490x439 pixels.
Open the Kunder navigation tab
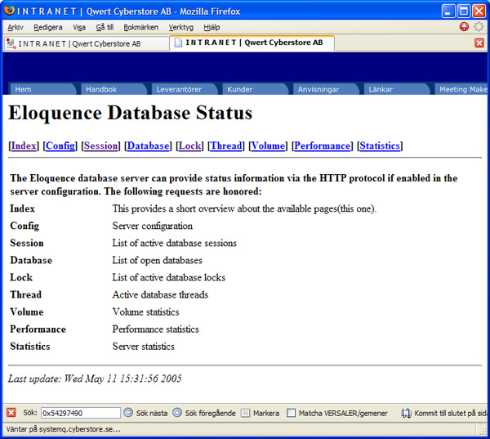pos(255,89)
